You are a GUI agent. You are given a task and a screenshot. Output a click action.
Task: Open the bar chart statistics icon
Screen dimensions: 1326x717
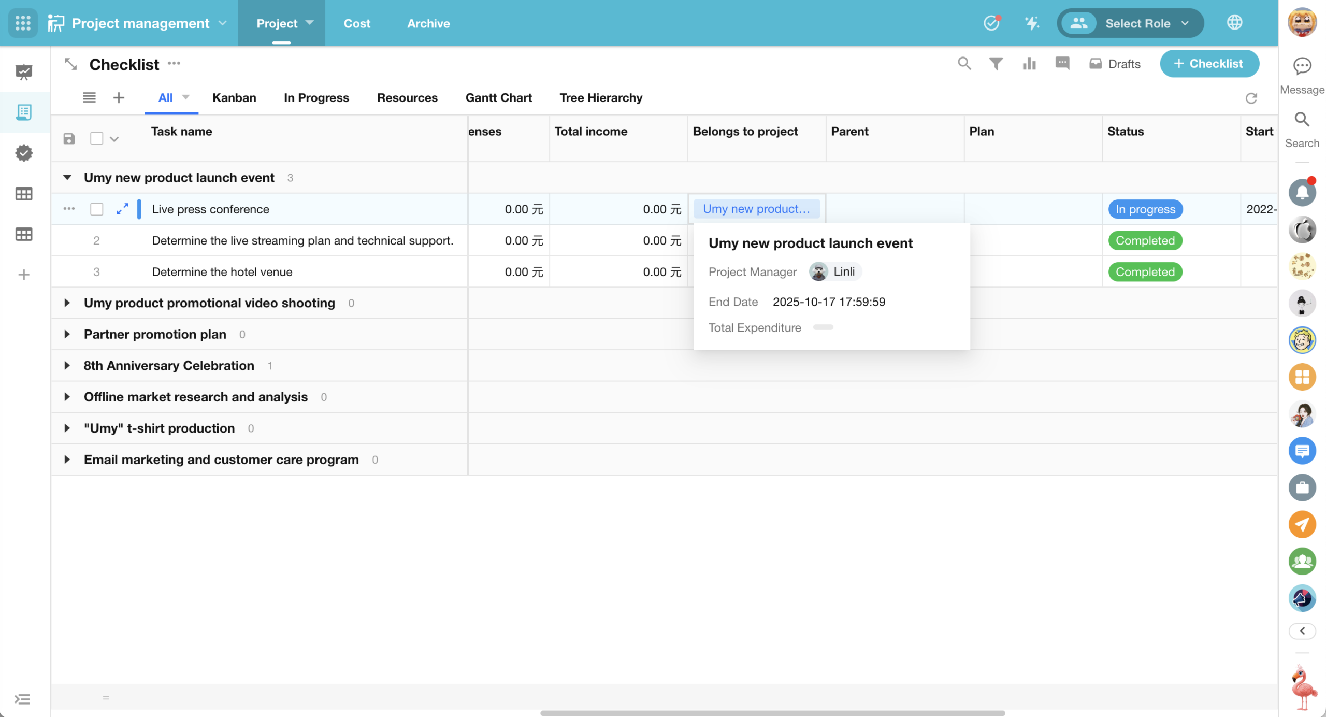click(x=1029, y=64)
